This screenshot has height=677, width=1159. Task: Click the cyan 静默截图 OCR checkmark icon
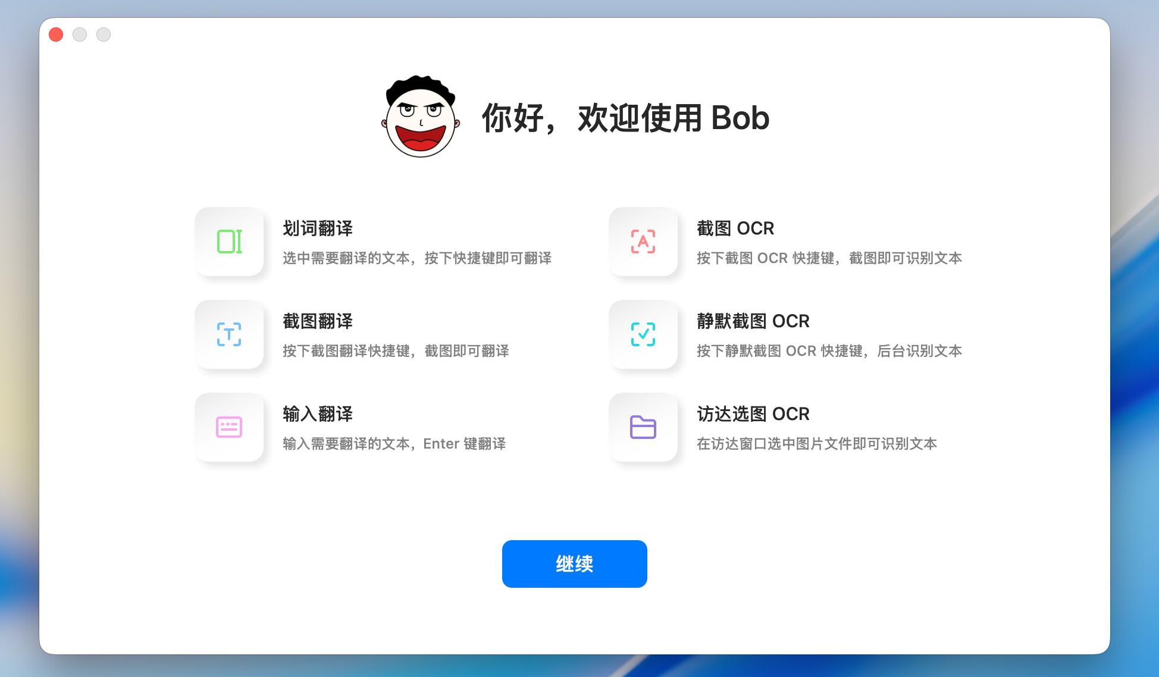tap(643, 334)
